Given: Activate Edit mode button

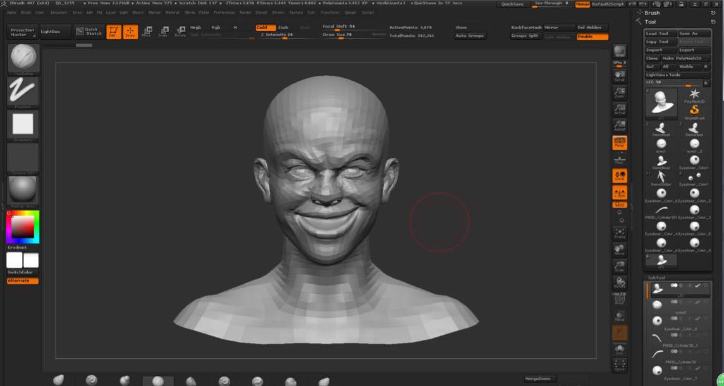Looking at the screenshot, I should 114,32.
